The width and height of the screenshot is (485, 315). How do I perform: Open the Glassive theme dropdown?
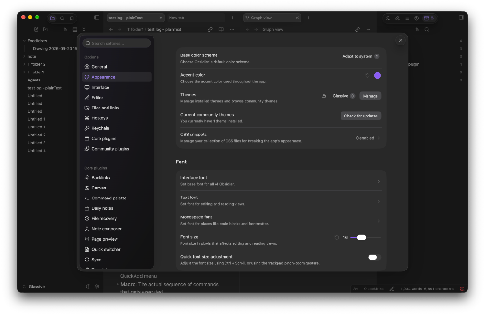(x=344, y=96)
